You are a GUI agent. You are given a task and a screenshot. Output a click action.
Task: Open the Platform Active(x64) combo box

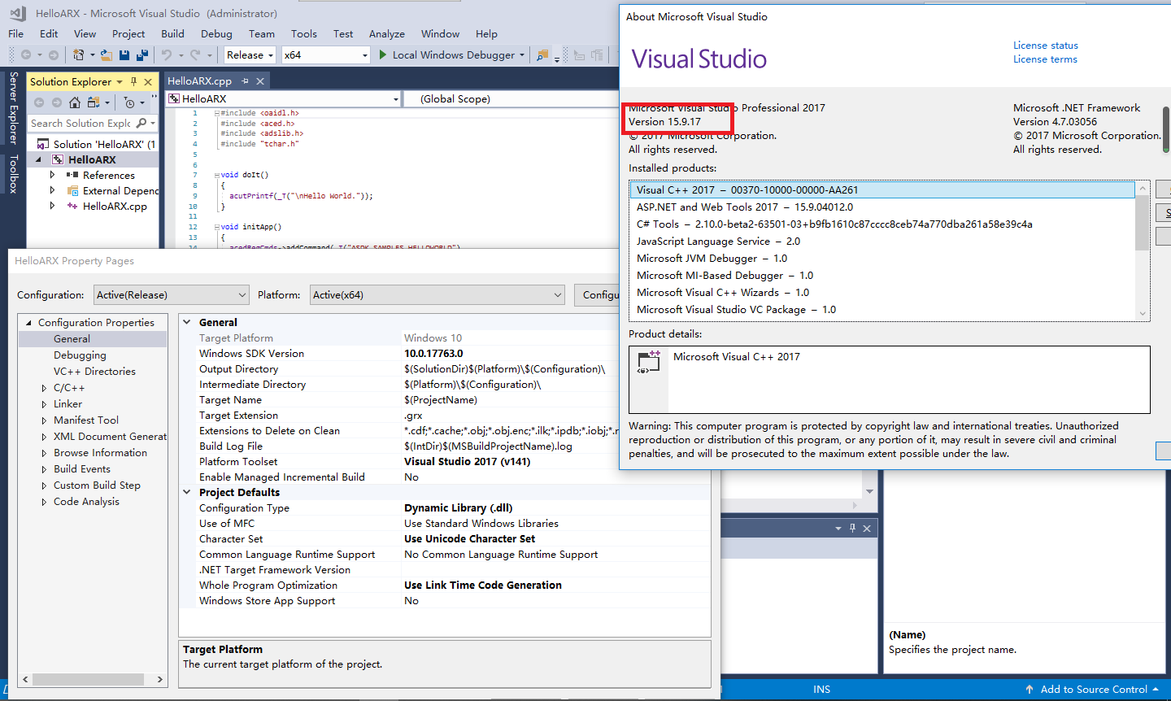[437, 294]
